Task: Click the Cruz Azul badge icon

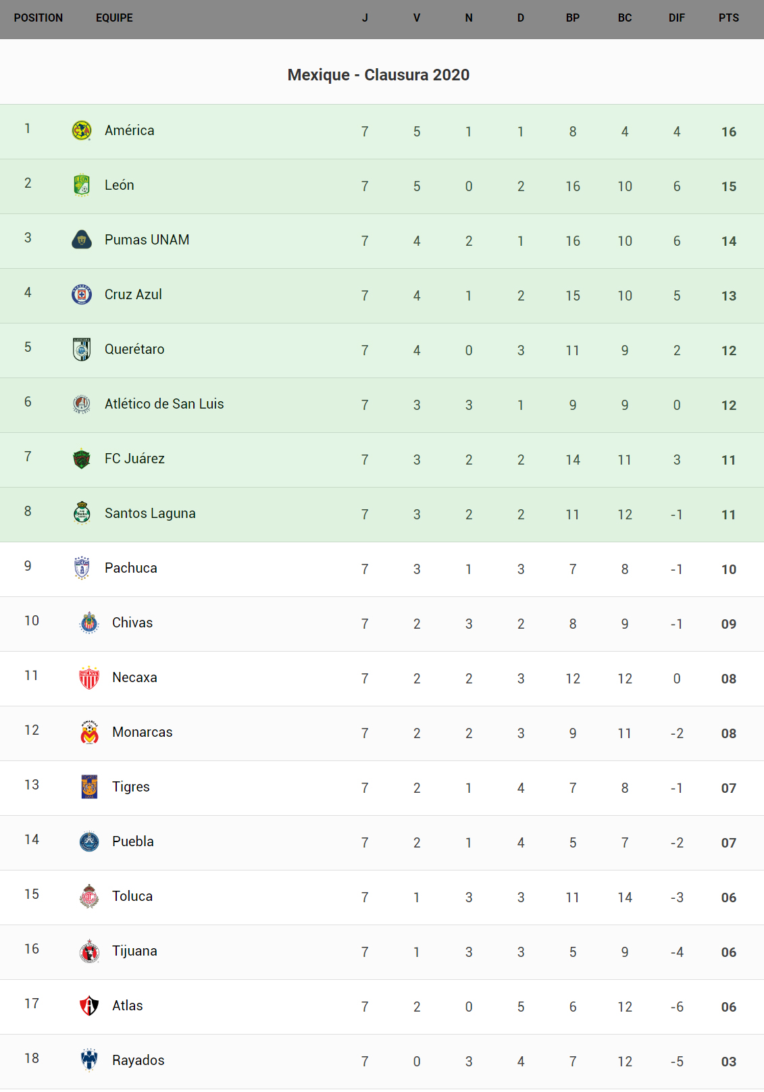Action: (82, 294)
